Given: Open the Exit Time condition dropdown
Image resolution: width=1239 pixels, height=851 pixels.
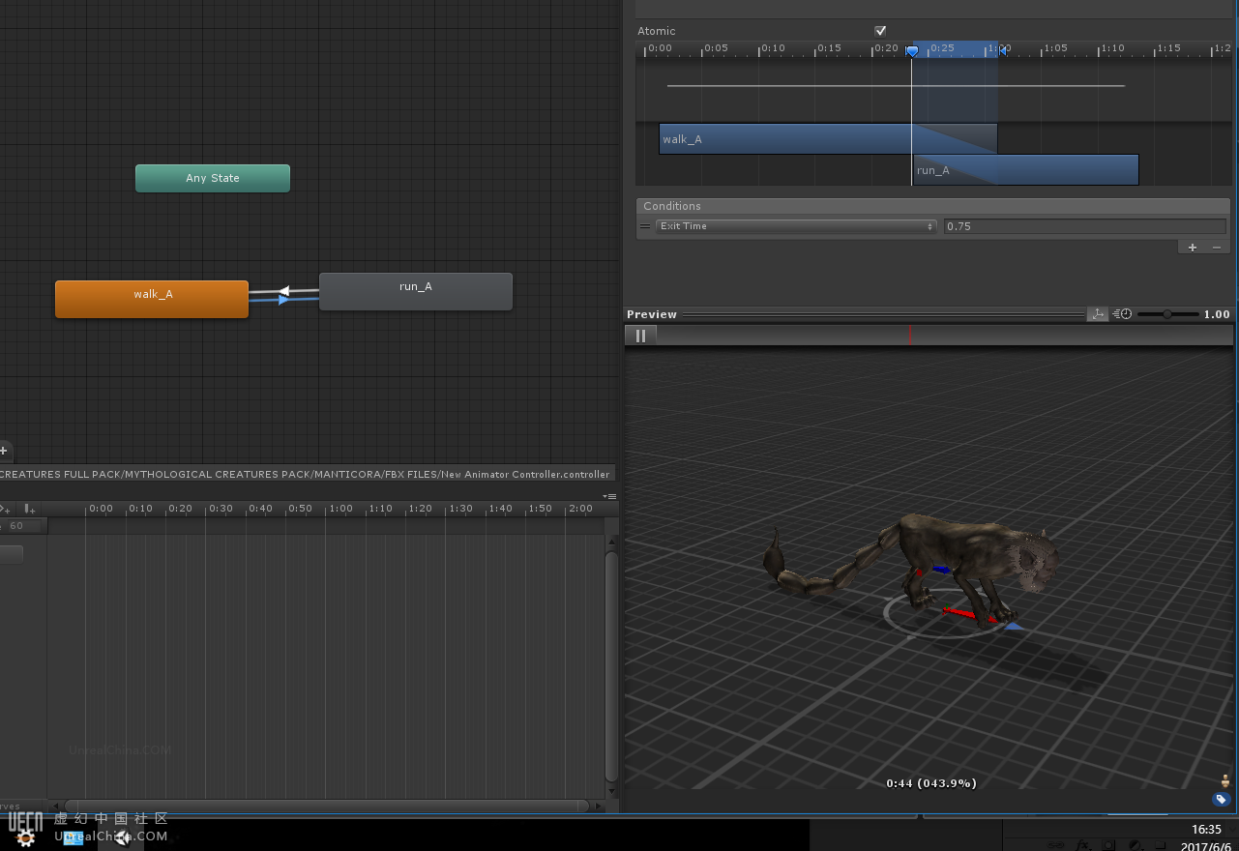Looking at the screenshot, I should 796,226.
